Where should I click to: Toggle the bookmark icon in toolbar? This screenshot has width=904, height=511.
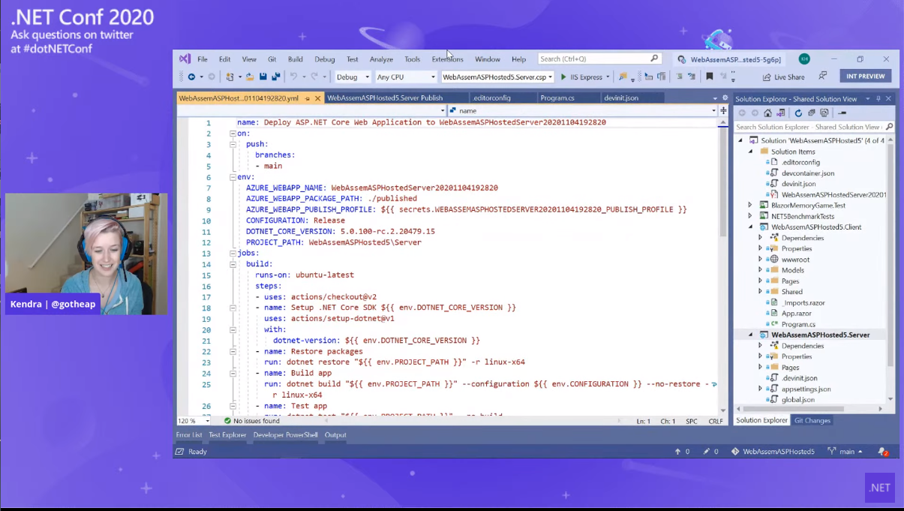(709, 77)
